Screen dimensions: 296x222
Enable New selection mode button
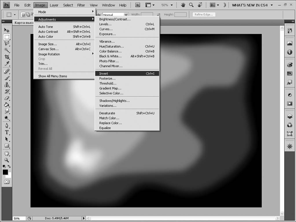[23, 14]
